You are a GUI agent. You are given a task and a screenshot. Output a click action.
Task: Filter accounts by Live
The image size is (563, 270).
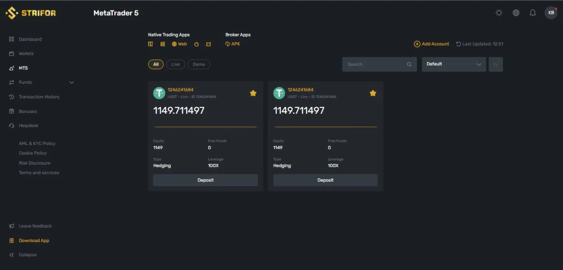(x=176, y=64)
